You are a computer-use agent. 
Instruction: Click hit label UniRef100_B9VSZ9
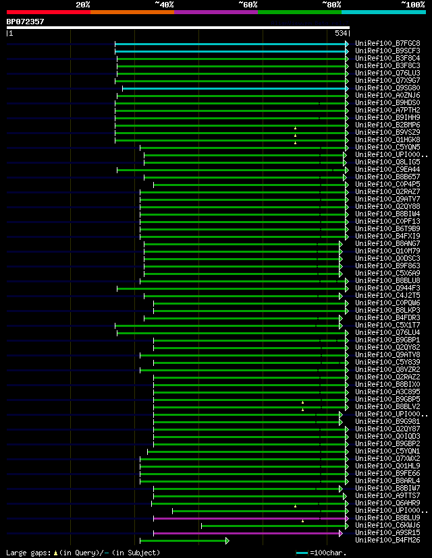click(x=387, y=132)
